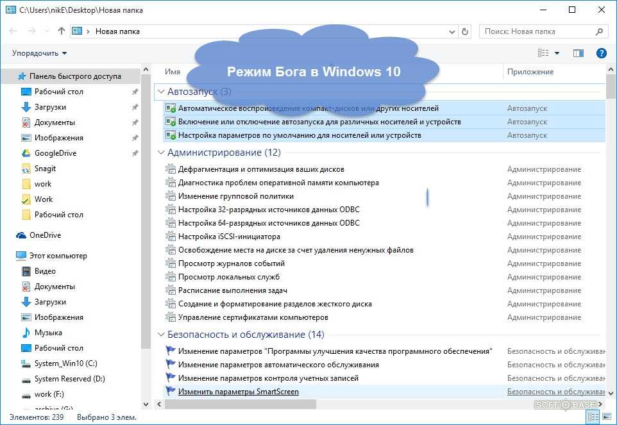Sort by the Имя column header
The width and height of the screenshot is (617, 425).
point(173,72)
